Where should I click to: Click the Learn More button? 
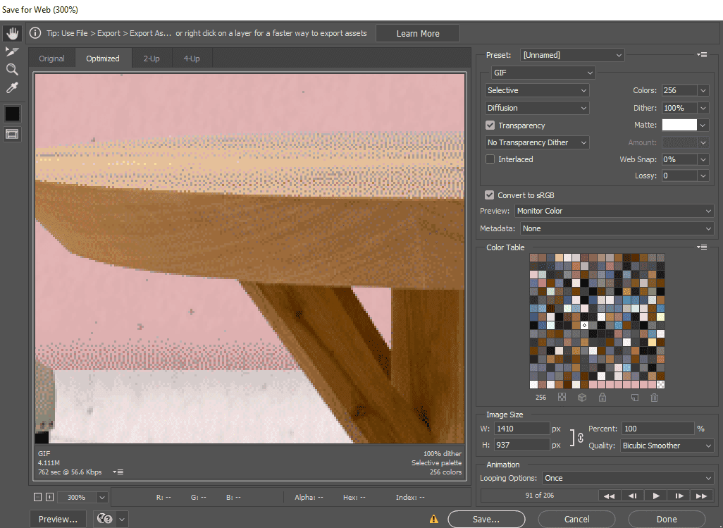418,33
